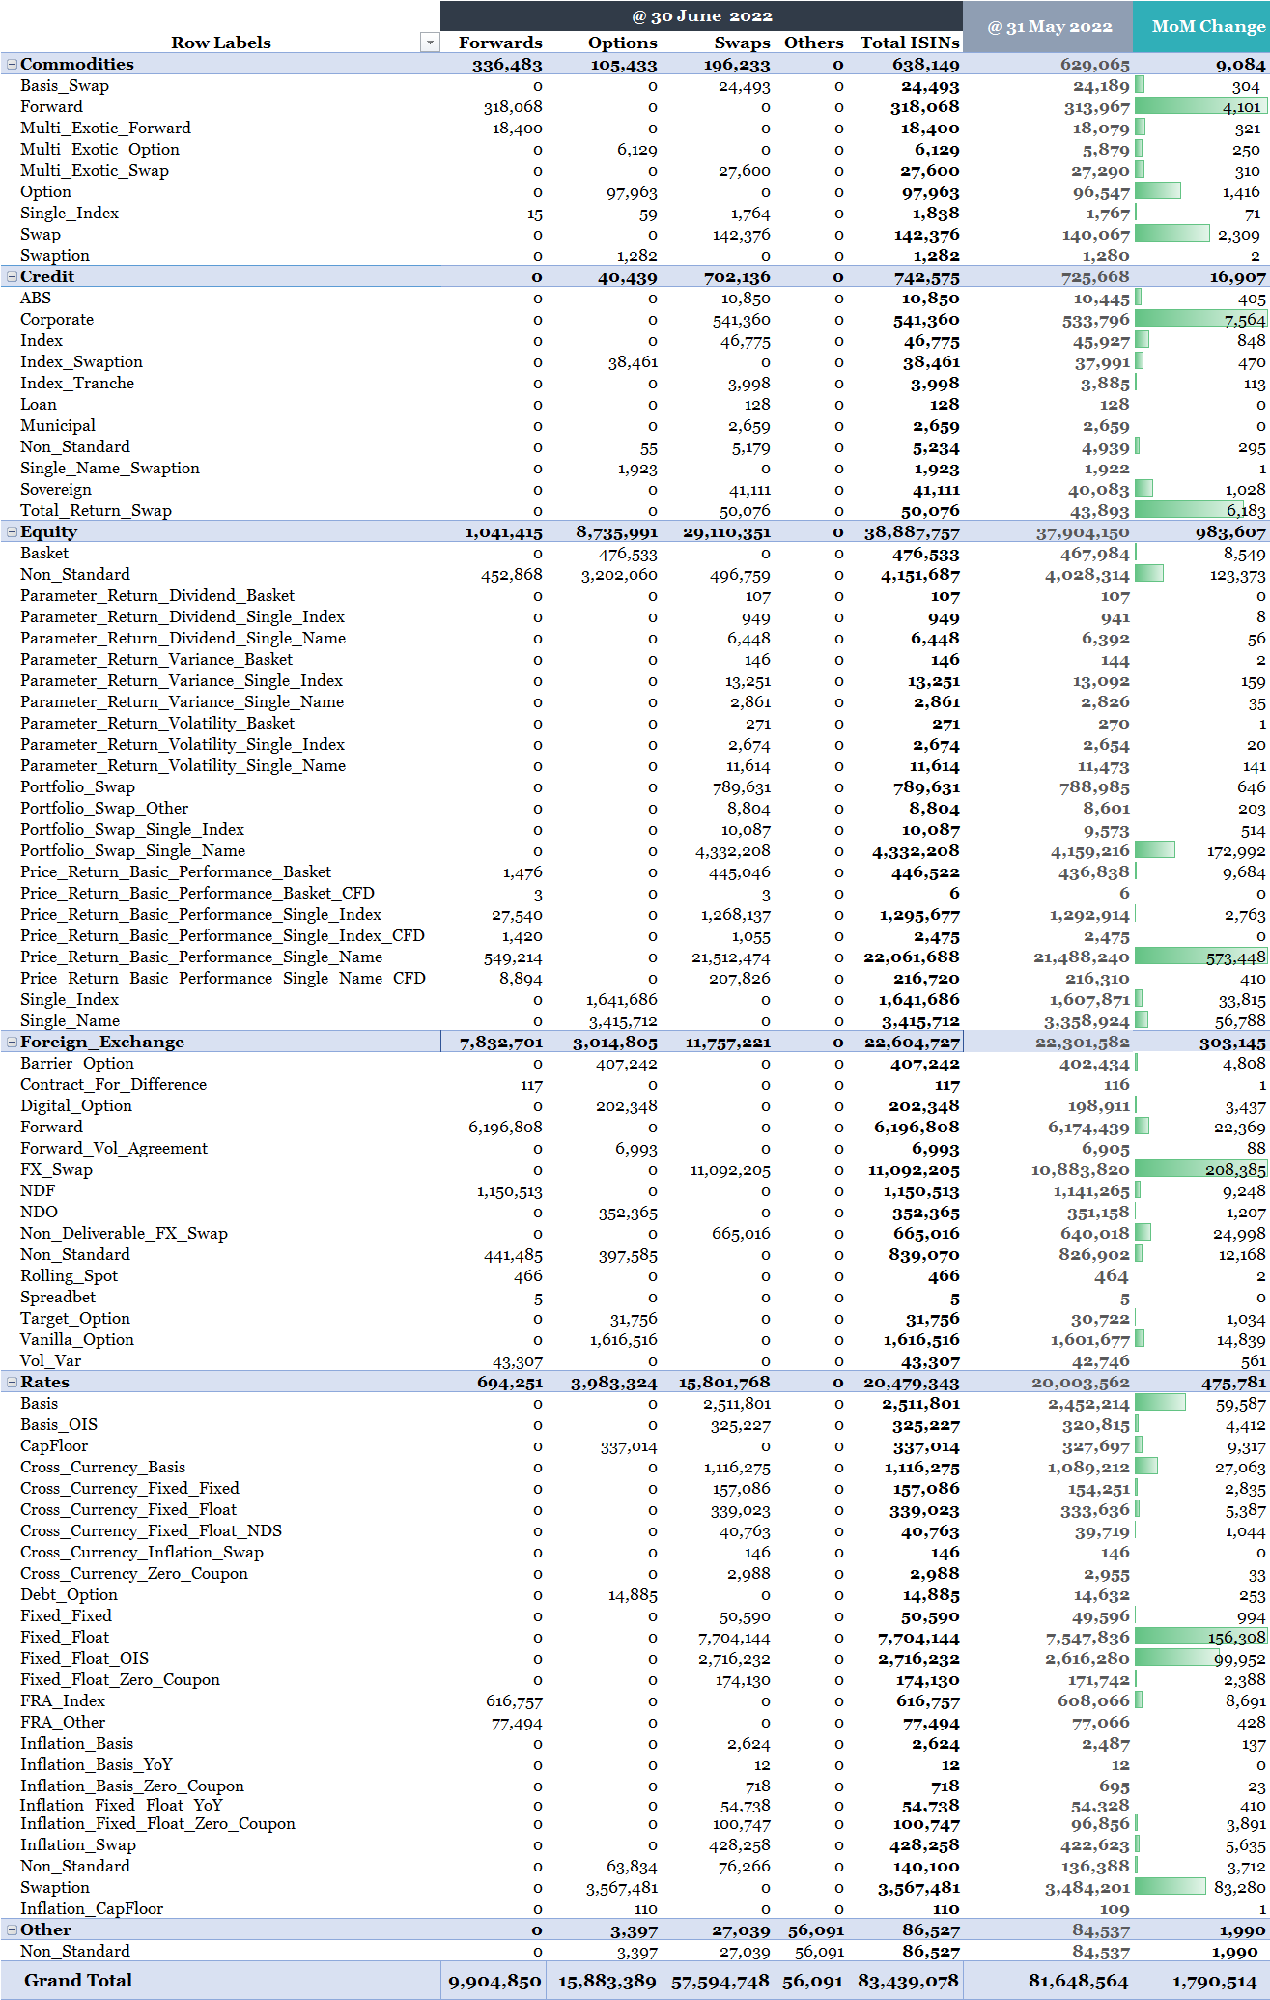1270x2000 pixels.
Task: Select the Parameter_Return_Variance_Single_Index row label
Action: tap(182, 680)
